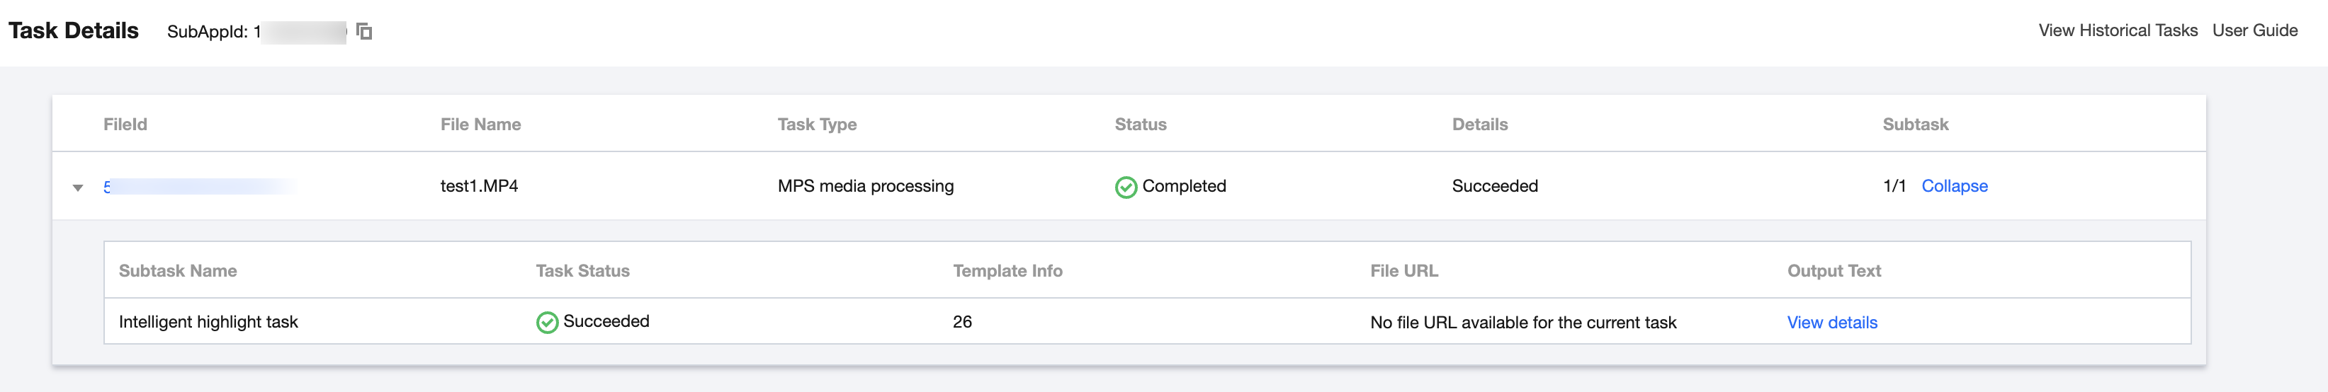Image resolution: width=2328 pixels, height=392 pixels.
Task: Collapse the subtask list
Action: (x=1954, y=186)
